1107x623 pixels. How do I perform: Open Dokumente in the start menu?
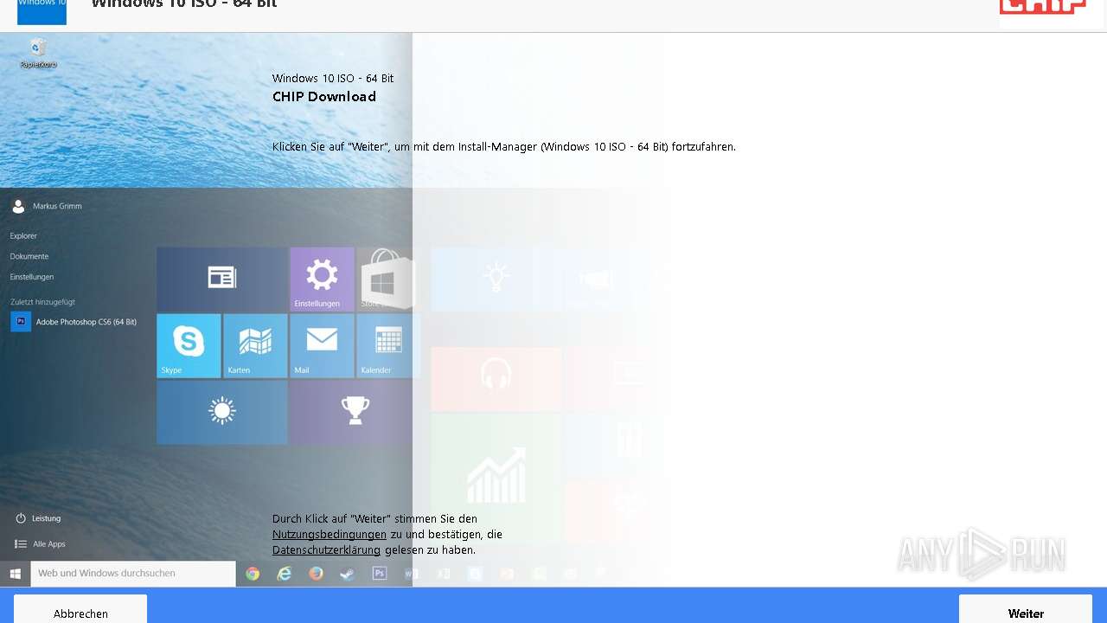point(29,256)
